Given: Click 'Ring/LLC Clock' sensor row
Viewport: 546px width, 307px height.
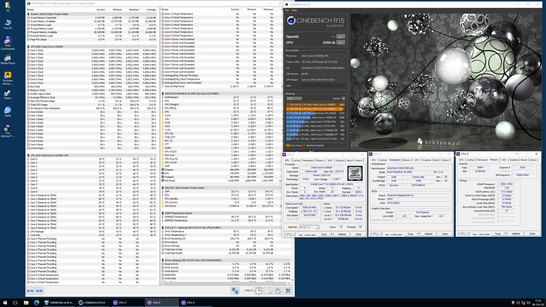Looking at the screenshot, I should pyautogui.click(x=91, y=90).
